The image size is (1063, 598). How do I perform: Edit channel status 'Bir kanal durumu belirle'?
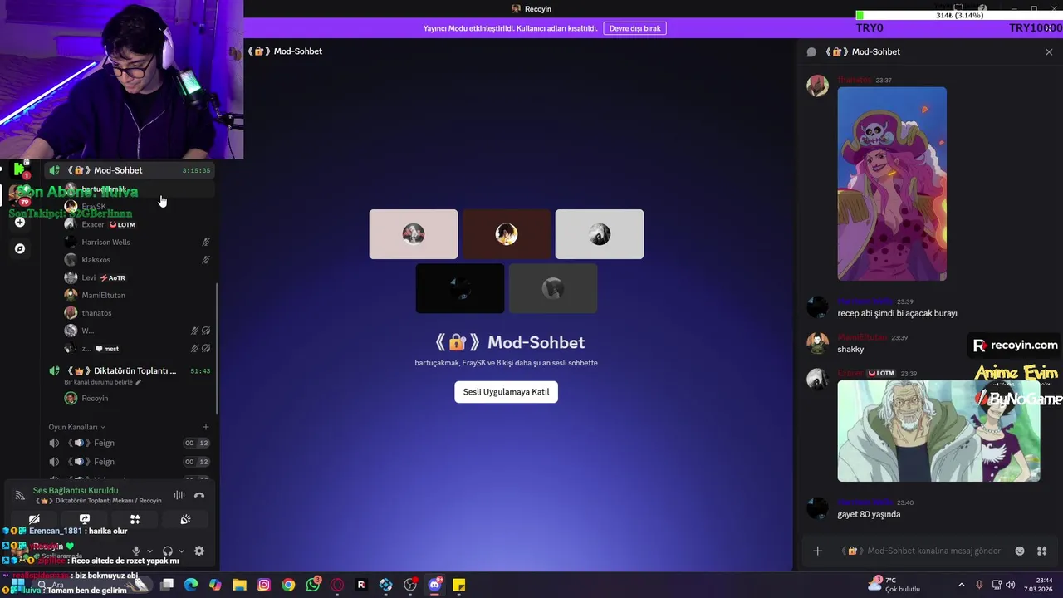pyautogui.click(x=103, y=382)
